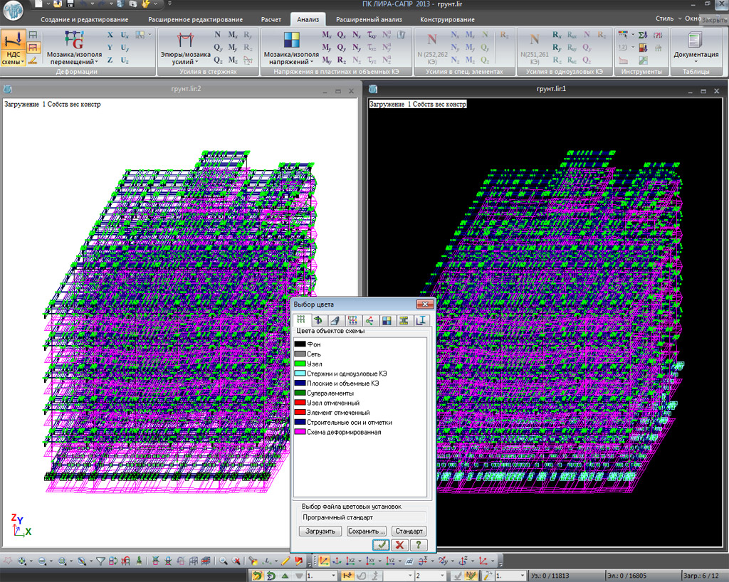The height and width of the screenshot is (582, 729).
Task: Click the Загрузить button
Action: click(320, 531)
